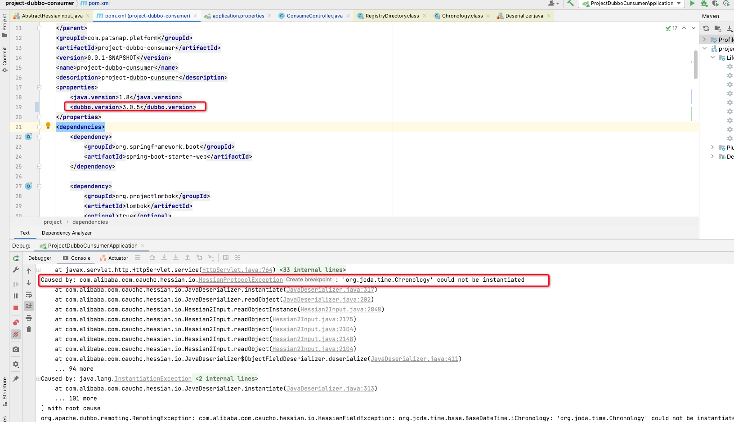Rerun the debug session

click(x=16, y=258)
